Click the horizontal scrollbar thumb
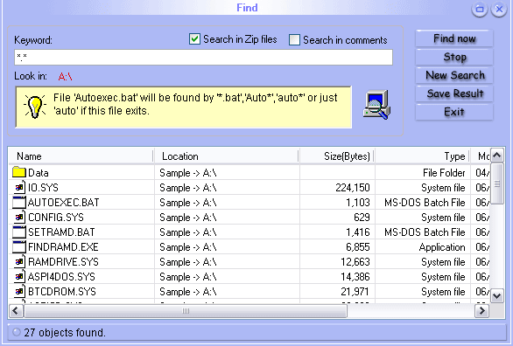 point(186,311)
